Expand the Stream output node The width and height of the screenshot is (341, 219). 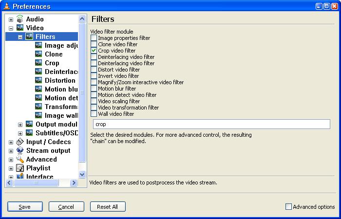(11, 151)
